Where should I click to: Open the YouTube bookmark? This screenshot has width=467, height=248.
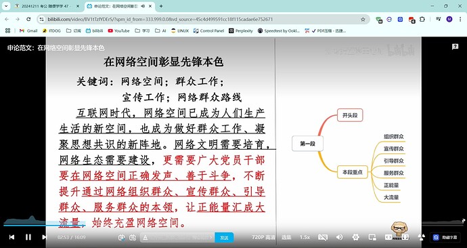coord(119,30)
